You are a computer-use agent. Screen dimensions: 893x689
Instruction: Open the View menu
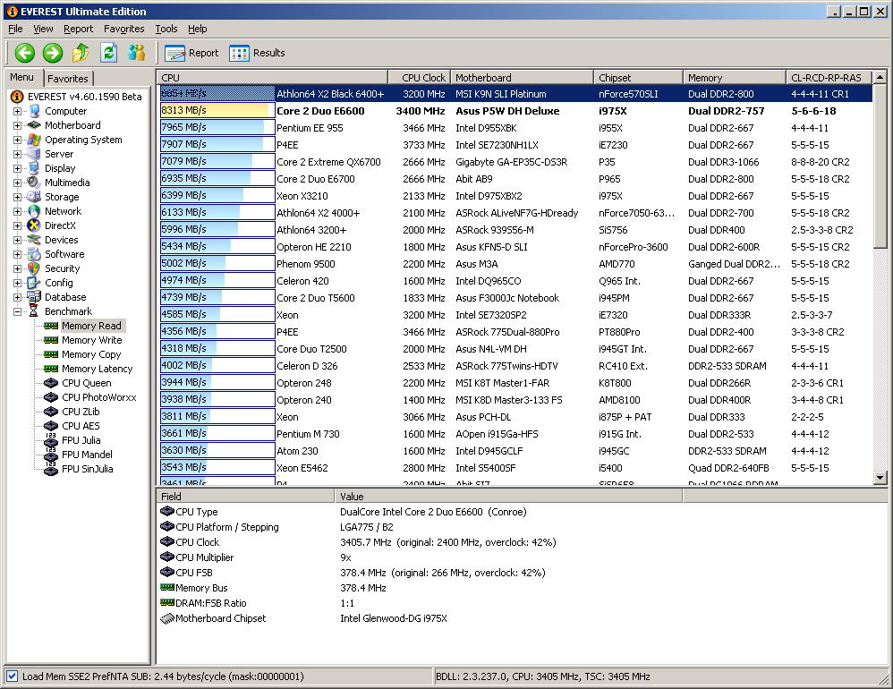pyautogui.click(x=43, y=29)
